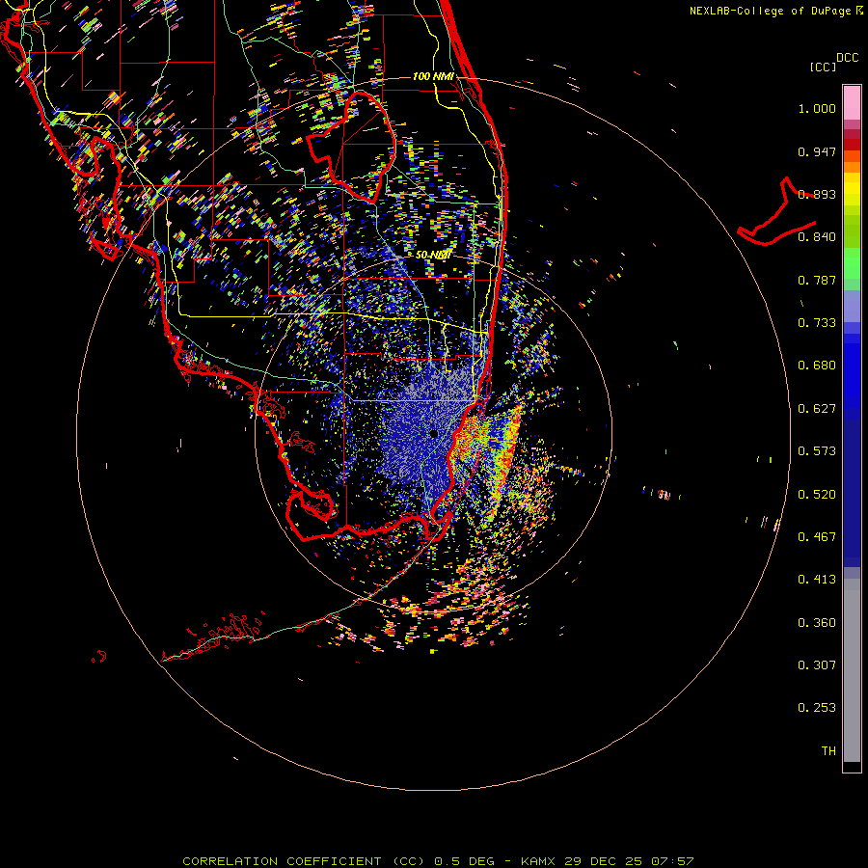This screenshot has width=868, height=868.
Task: Select the 0.947 scale value
Action: click(x=817, y=151)
